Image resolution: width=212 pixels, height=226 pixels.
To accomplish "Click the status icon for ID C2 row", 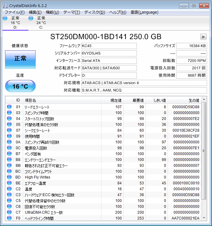I will [x=9, y=189].
